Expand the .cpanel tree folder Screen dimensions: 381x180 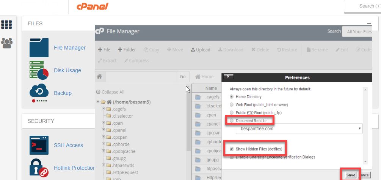pyautogui.click(x=103, y=130)
